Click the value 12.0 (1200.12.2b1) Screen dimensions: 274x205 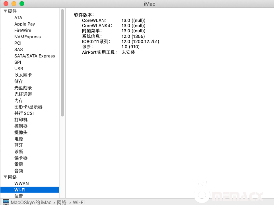coord(140,41)
